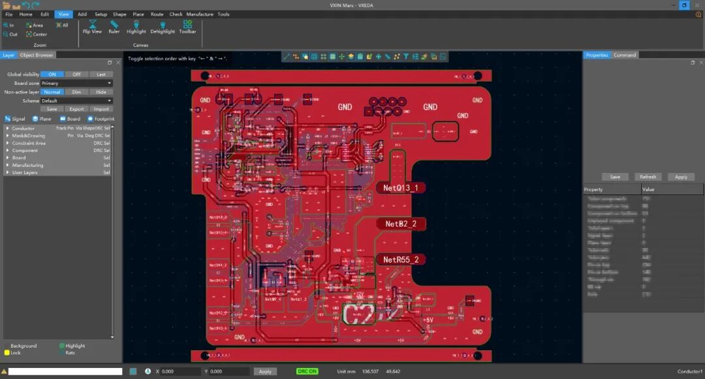Click the green move-arrows icon on canvas toolbar
The width and height of the screenshot is (705, 379).
pos(341,57)
